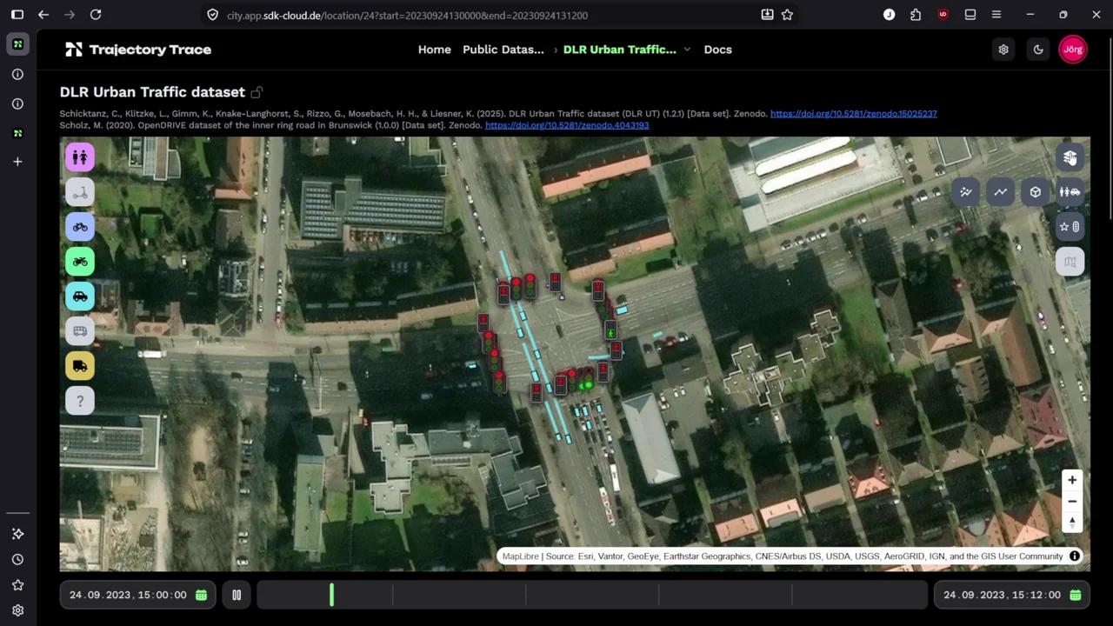Reset the map compass bearing
Viewport: 1113px width, 626px height.
coord(1072,522)
